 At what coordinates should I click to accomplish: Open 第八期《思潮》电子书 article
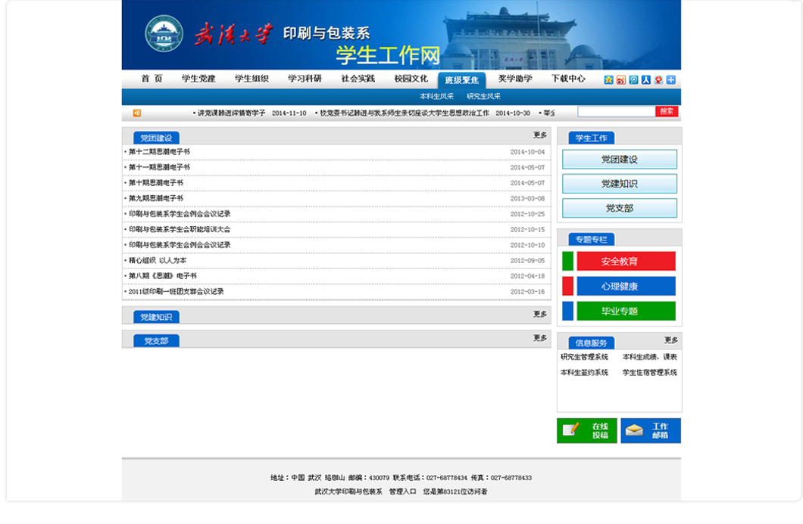point(162,276)
